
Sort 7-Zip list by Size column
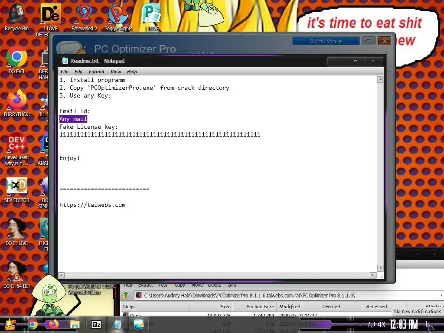211,307
